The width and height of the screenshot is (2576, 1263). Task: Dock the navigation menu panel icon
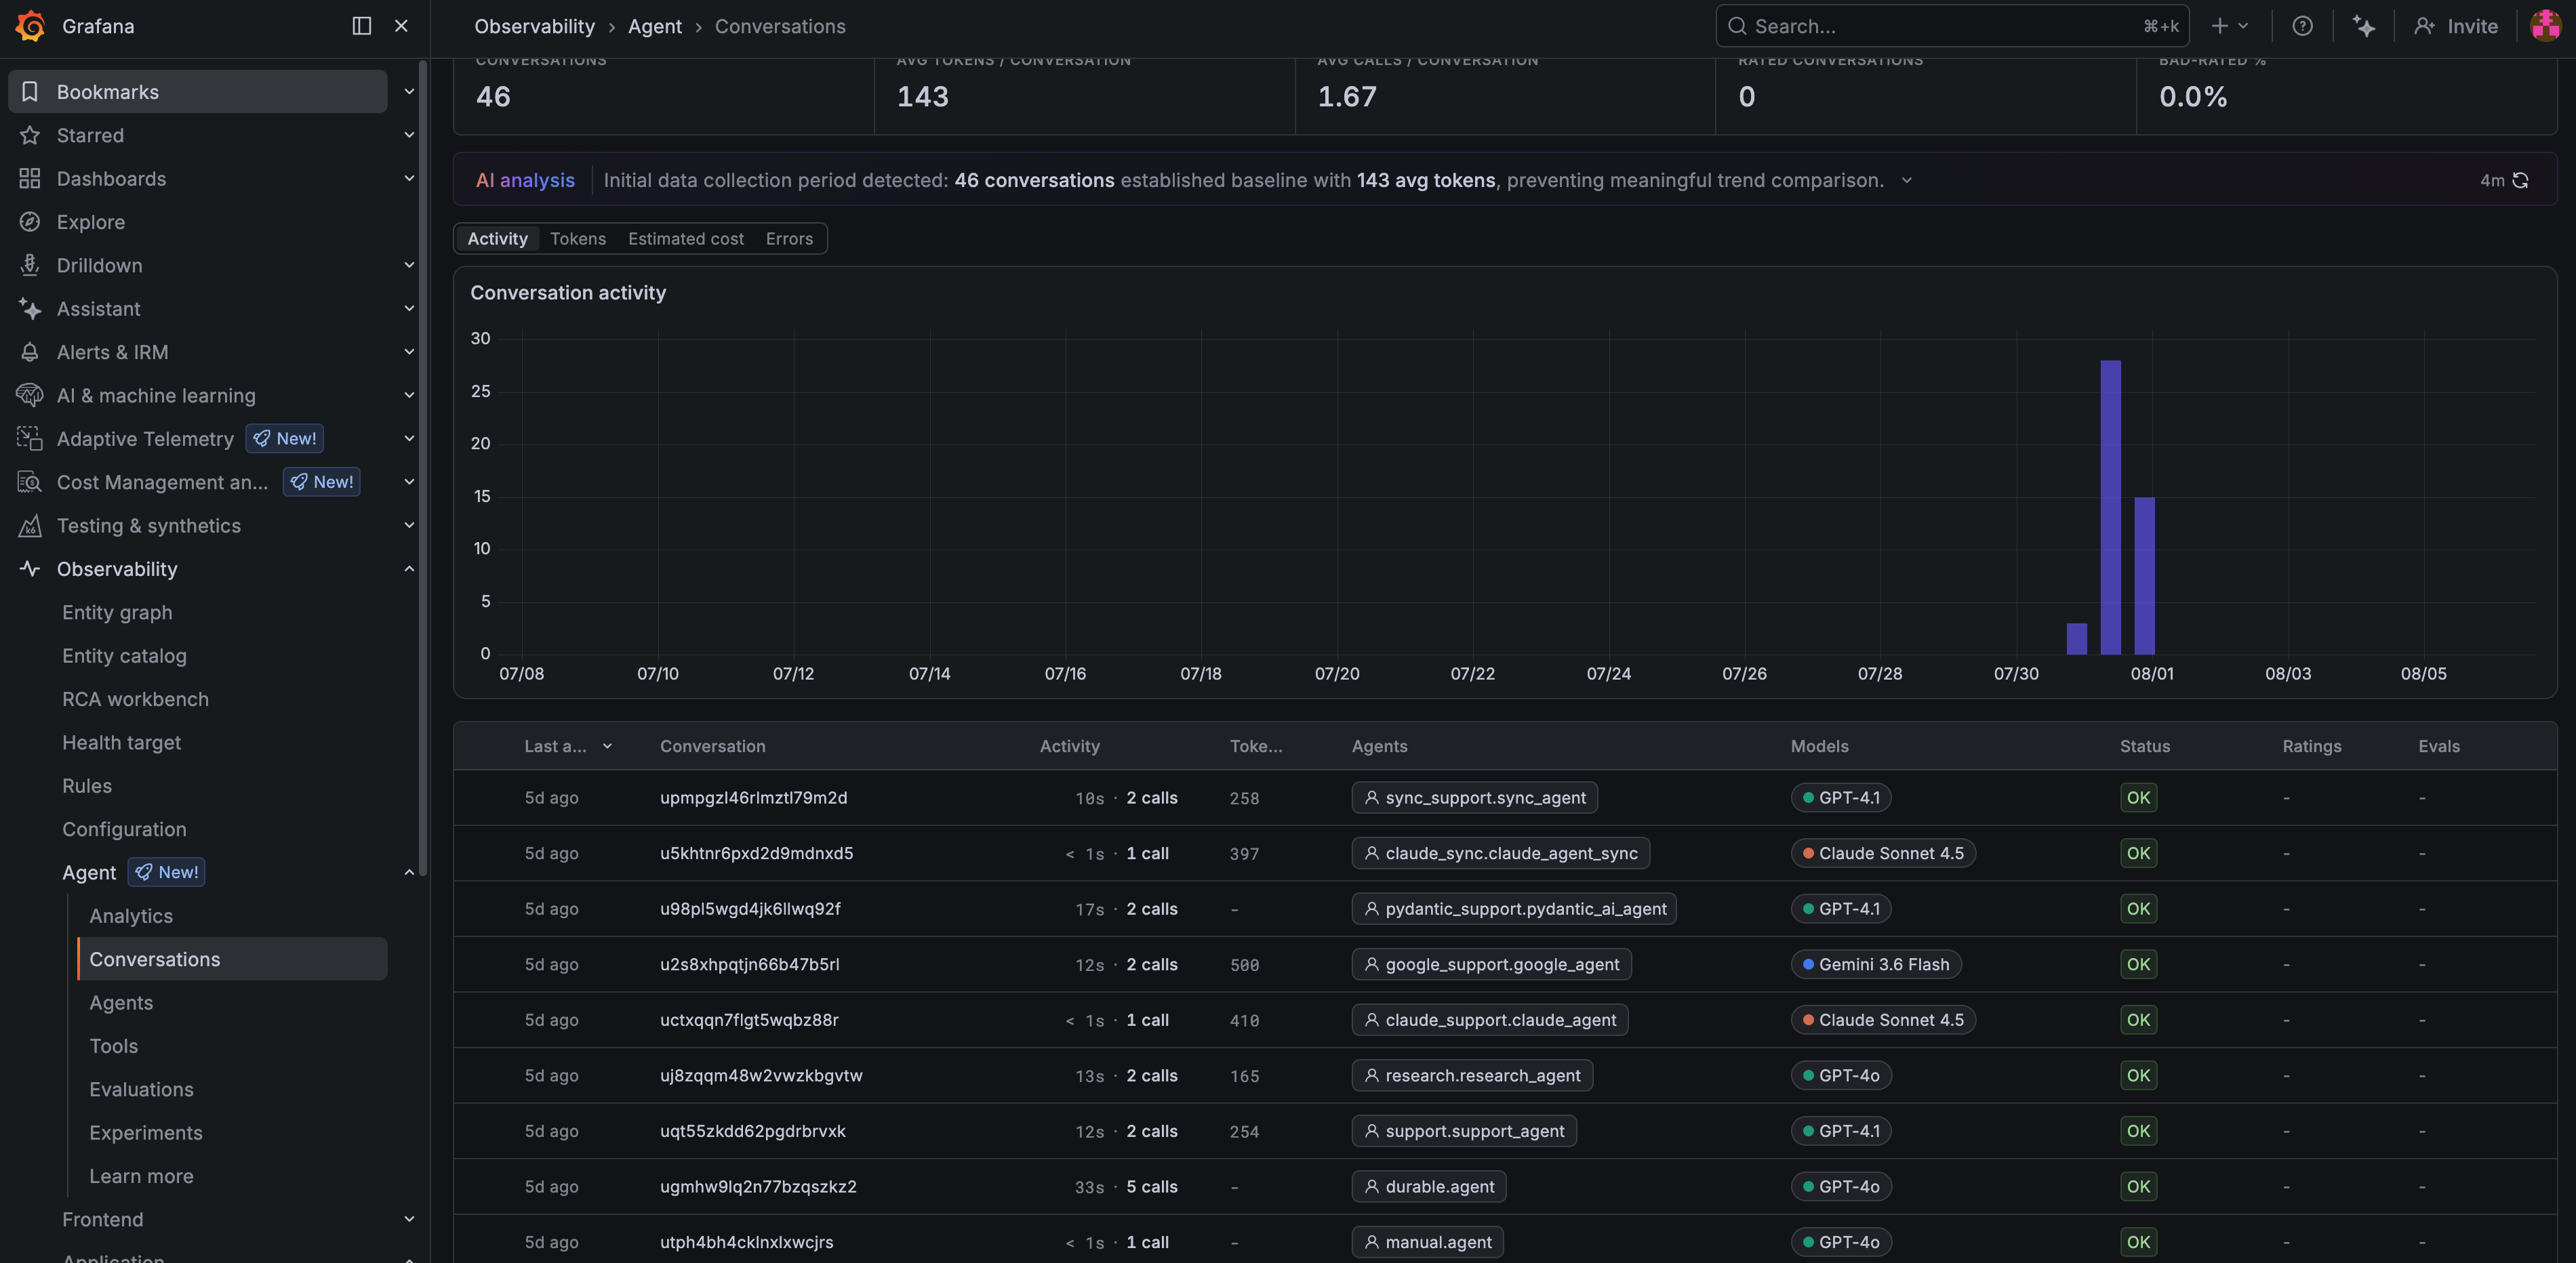[362, 26]
